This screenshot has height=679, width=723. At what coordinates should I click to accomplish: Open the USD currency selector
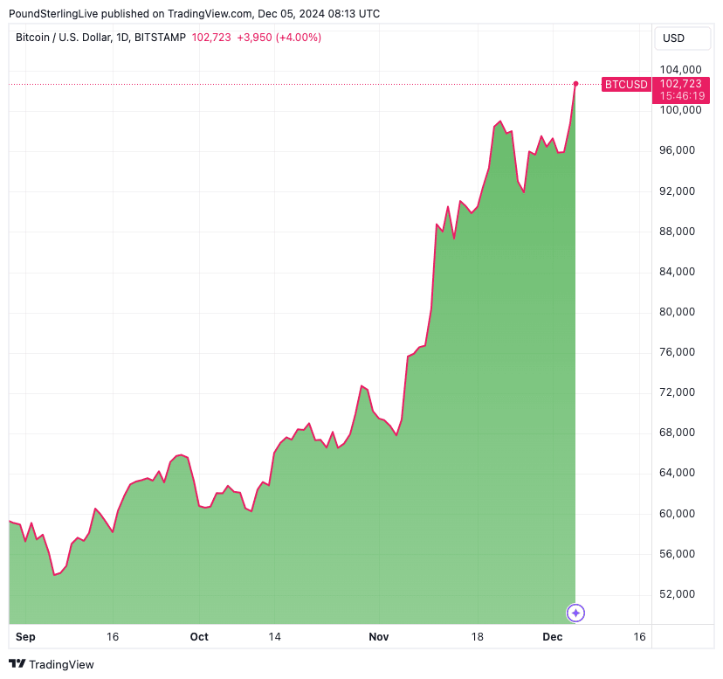point(674,38)
